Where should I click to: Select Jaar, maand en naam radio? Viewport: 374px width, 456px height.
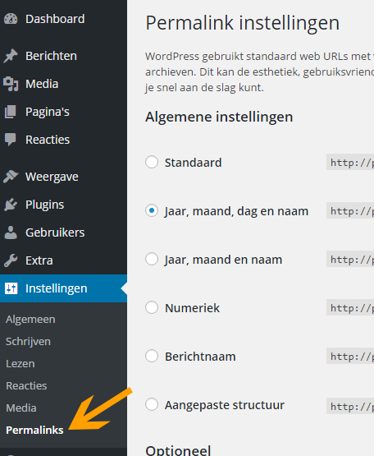[x=152, y=259]
